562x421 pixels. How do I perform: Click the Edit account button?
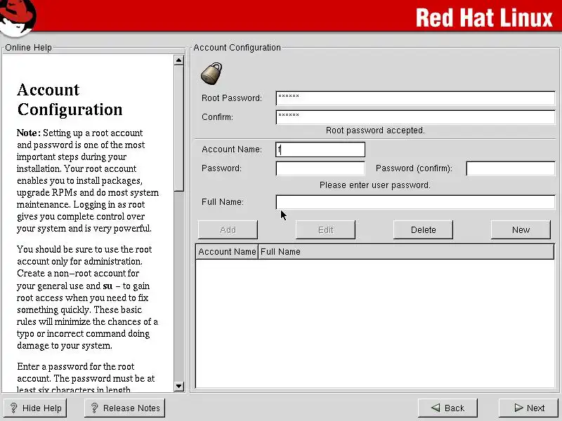click(325, 230)
